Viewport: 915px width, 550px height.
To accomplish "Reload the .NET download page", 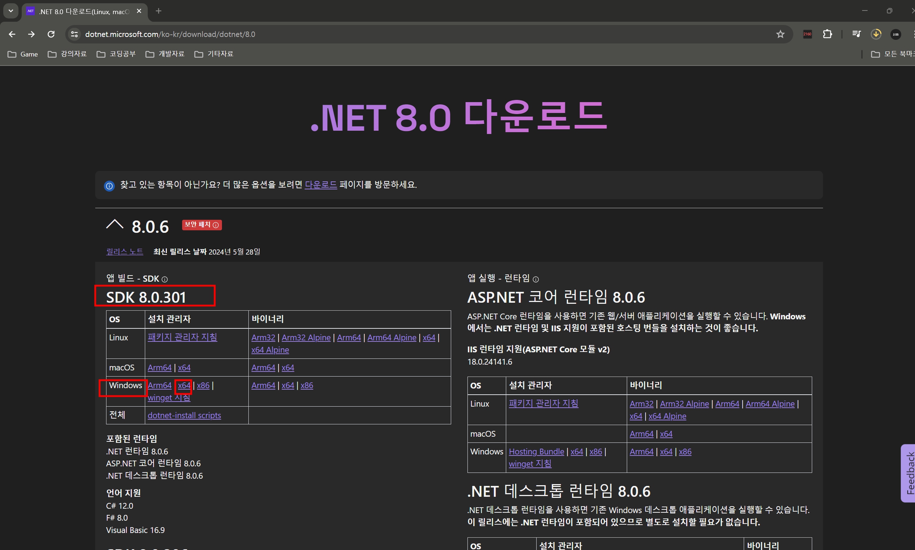I will coord(51,34).
